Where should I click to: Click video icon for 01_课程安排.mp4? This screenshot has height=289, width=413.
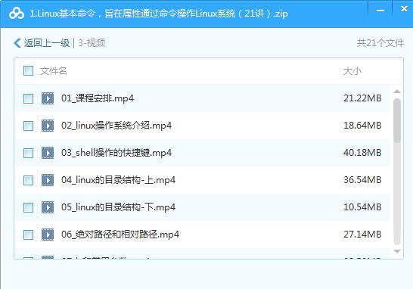(x=48, y=98)
